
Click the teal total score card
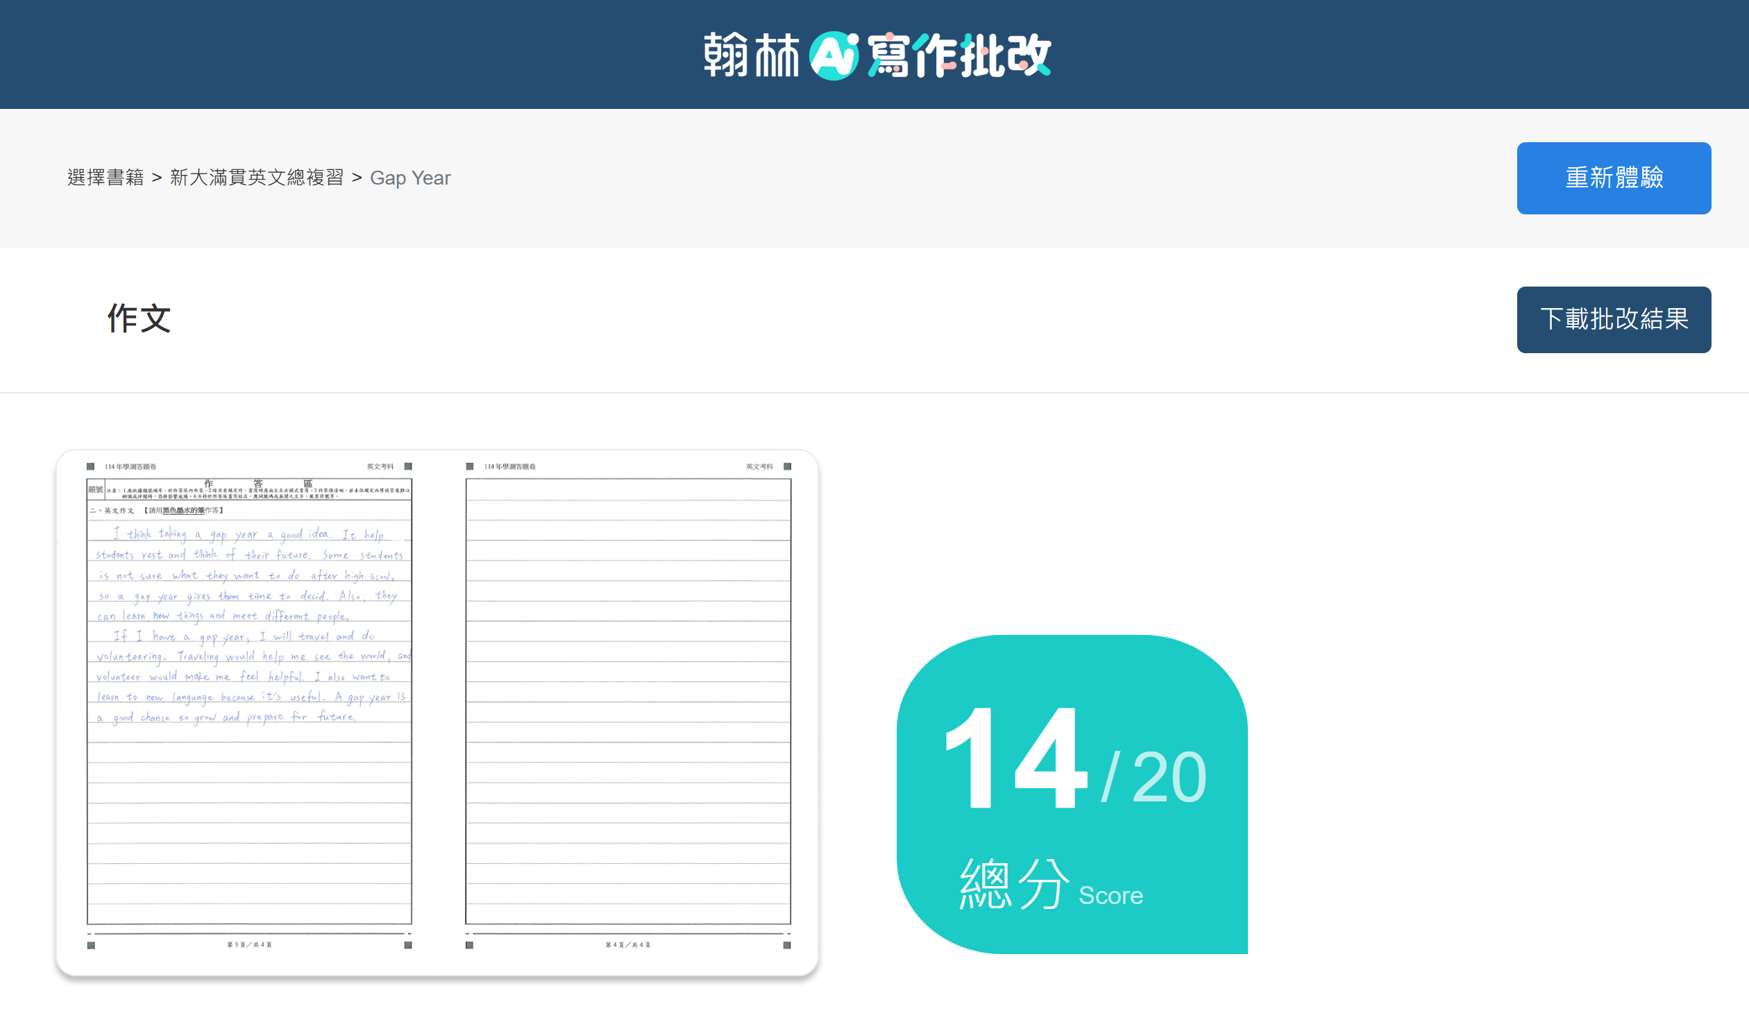click(1071, 793)
